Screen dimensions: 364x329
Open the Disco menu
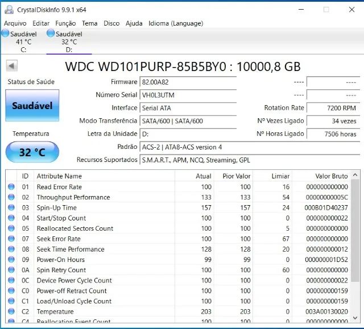[x=111, y=23]
